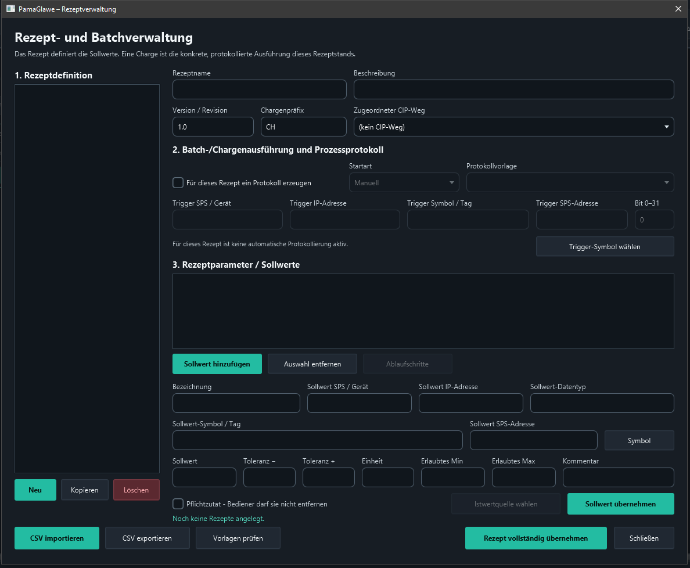
Task: Click the Sollwert value field
Action: pos(204,477)
